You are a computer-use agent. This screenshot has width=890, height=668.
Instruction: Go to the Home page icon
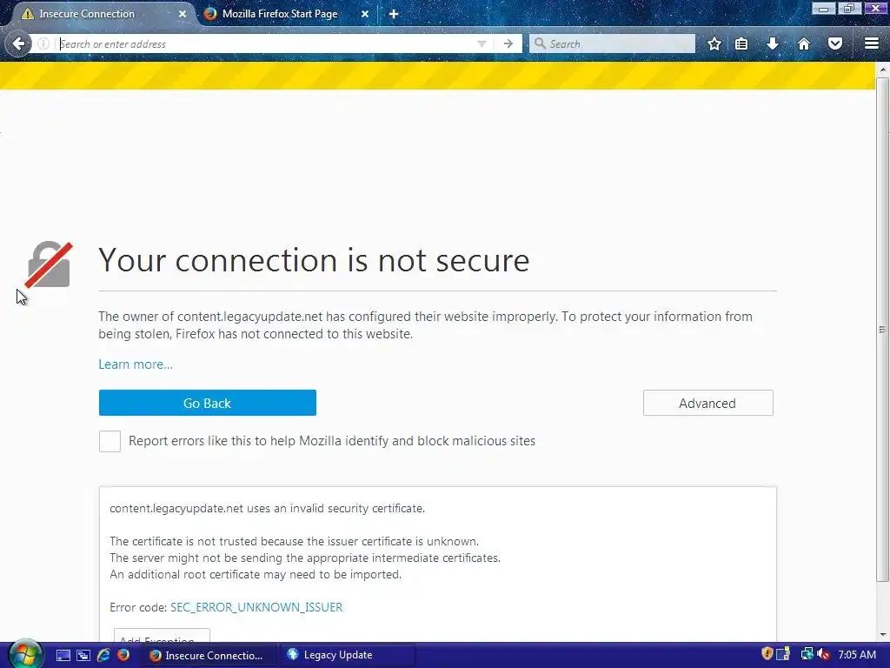point(804,43)
